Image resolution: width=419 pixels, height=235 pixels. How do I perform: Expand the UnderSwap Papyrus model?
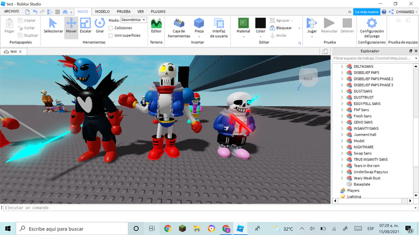pyautogui.click(x=342, y=172)
